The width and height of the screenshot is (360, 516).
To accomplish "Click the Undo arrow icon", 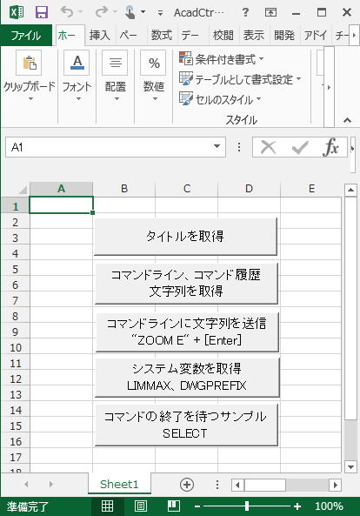I will coord(67,12).
